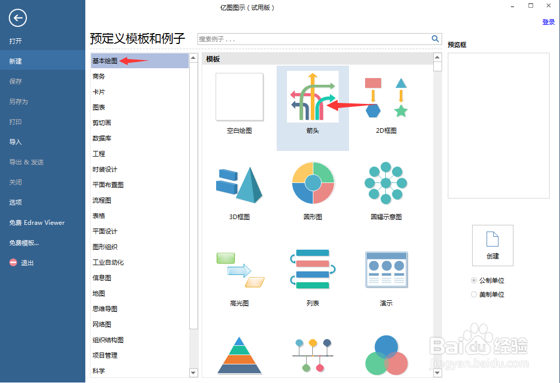Select the 信息图 category
560x383 pixels.
(102, 278)
